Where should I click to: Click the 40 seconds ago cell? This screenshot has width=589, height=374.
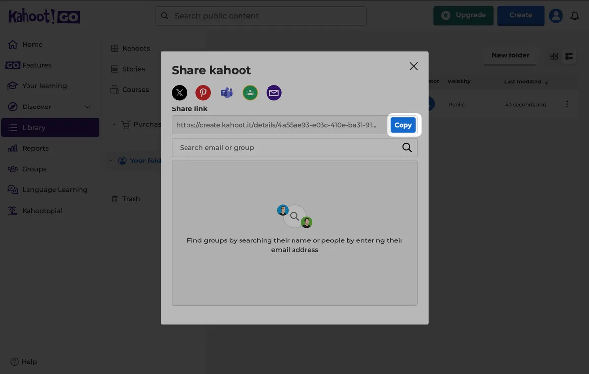click(526, 105)
